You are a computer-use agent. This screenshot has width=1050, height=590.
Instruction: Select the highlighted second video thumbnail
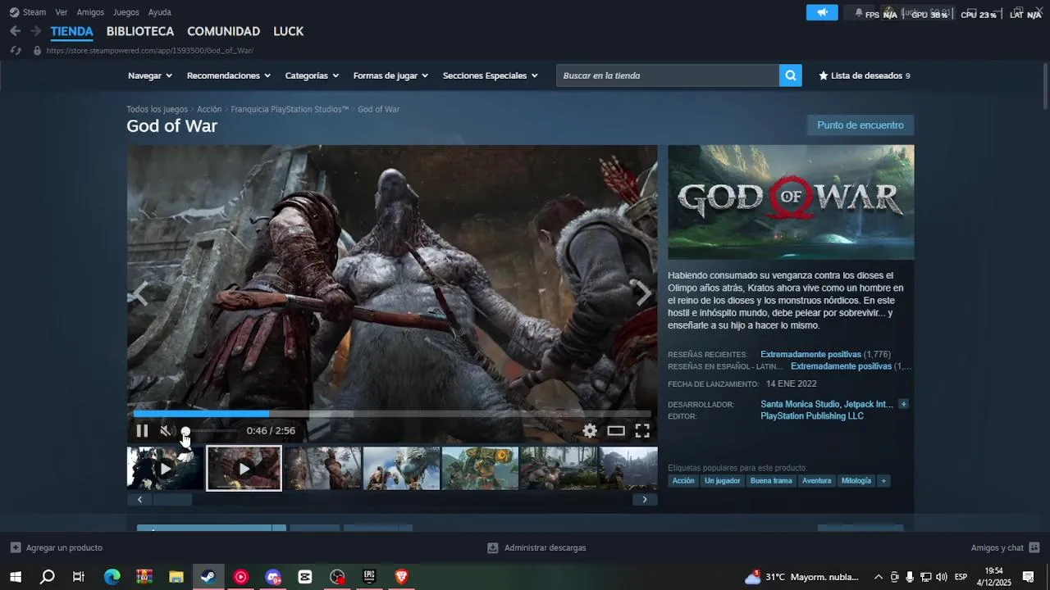[244, 468]
